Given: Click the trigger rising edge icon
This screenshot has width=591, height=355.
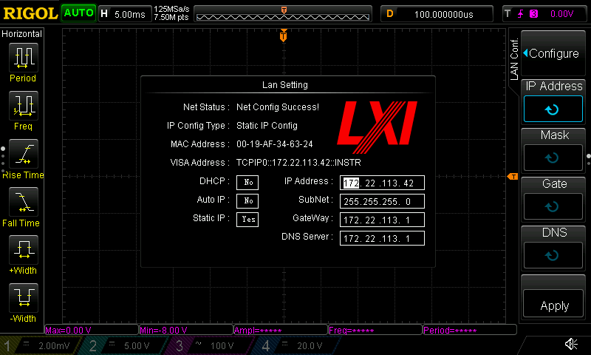Looking at the screenshot, I should pos(521,14).
